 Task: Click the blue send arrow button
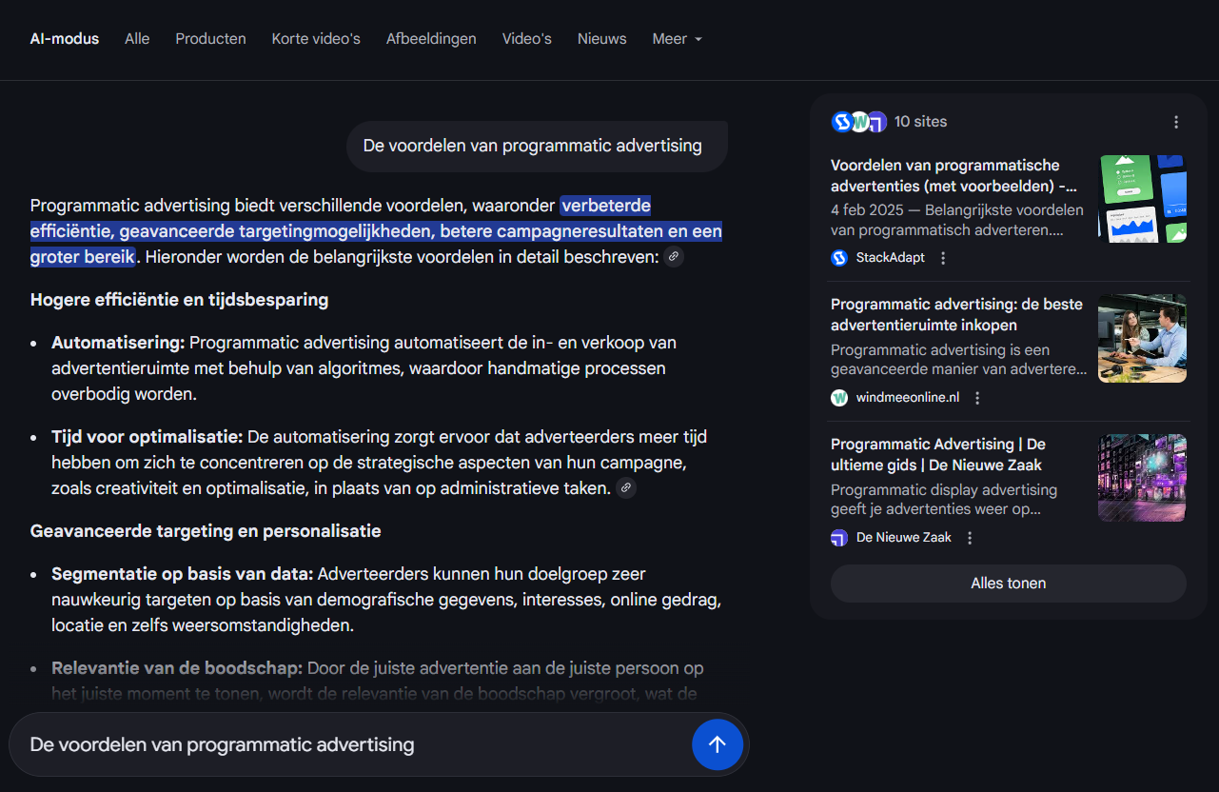point(717,744)
